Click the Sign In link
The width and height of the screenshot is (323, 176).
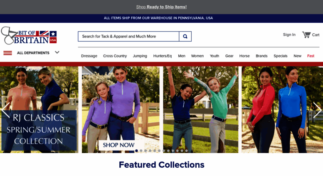289,35
